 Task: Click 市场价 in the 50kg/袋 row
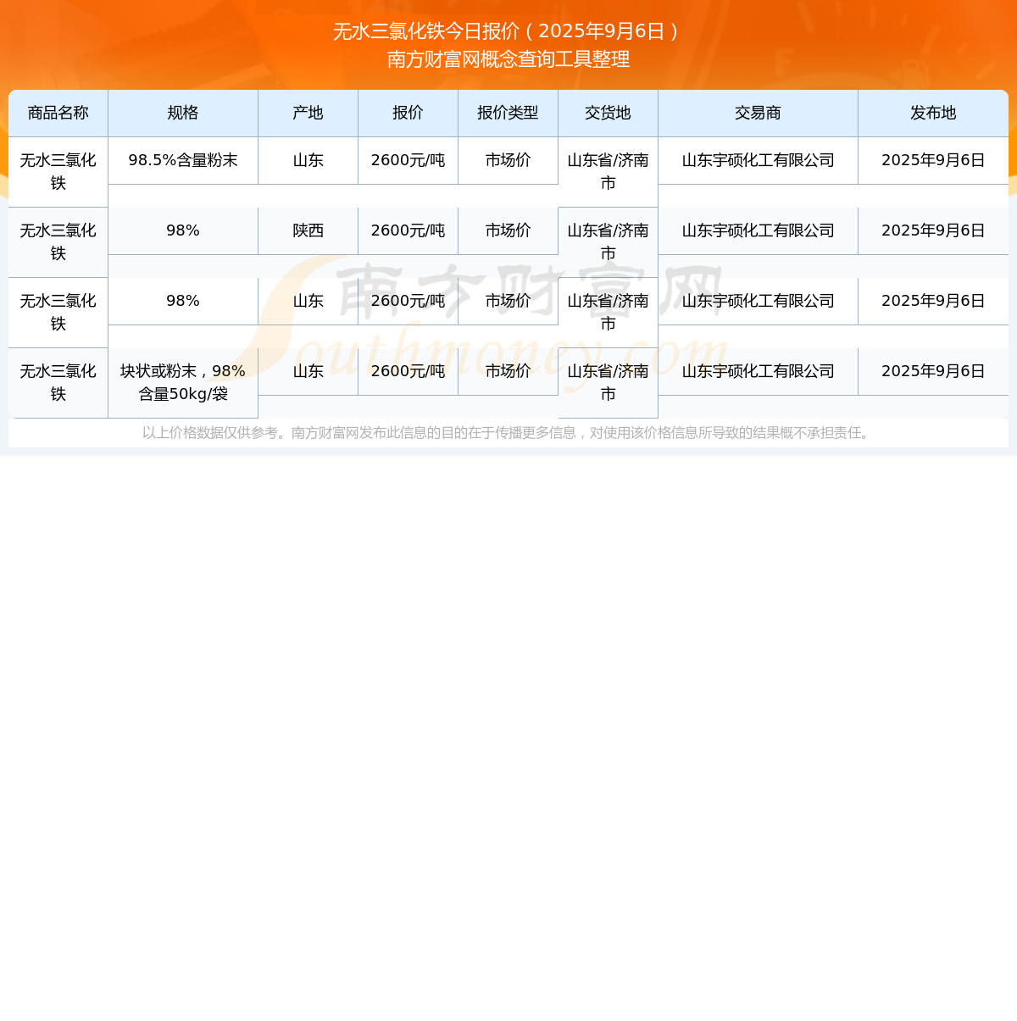click(x=508, y=371)
